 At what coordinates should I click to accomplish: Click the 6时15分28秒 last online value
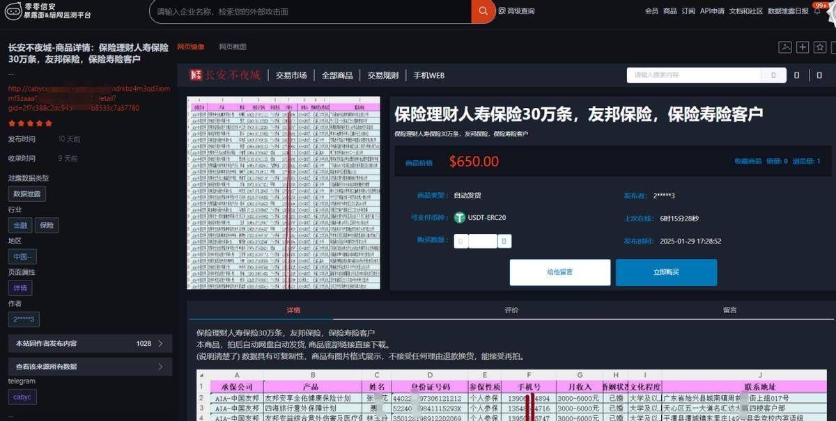[x=679, y=218]
